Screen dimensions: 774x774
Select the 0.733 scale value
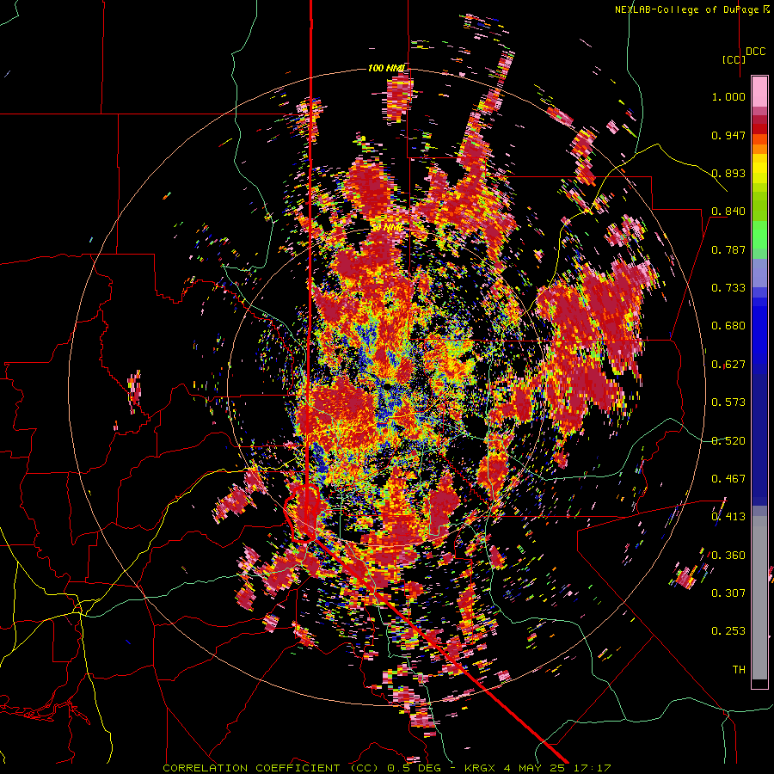click(x=728, y=288)
